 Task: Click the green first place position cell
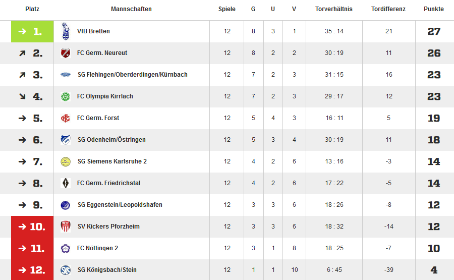pyautogui.click(x=32, y=31)
